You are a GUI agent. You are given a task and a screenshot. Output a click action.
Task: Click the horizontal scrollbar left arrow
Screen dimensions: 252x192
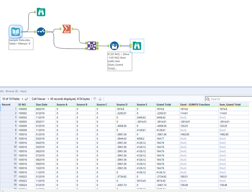pyautogui.click(x=3, y=191)
